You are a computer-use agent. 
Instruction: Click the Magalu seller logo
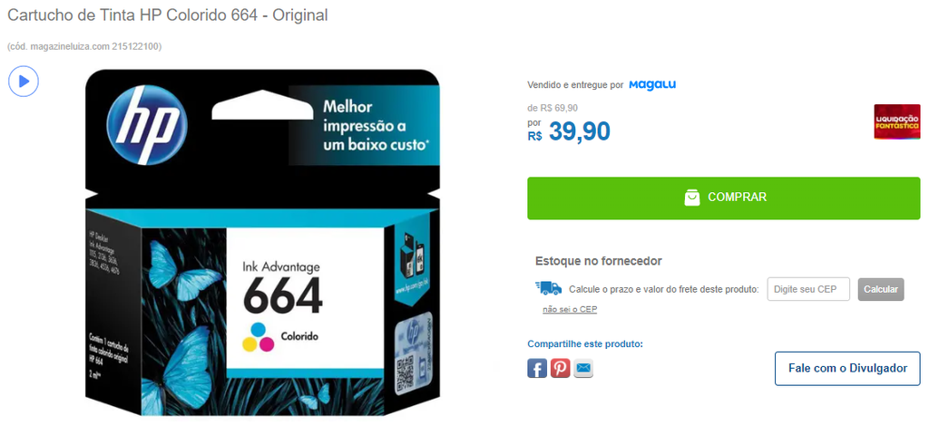pos(652,84)
